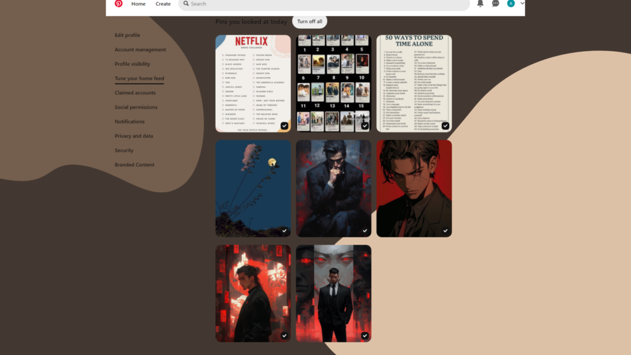Click the search magnifier icon
The height and width of the screenshot is (355, 631).
[186, 4]
